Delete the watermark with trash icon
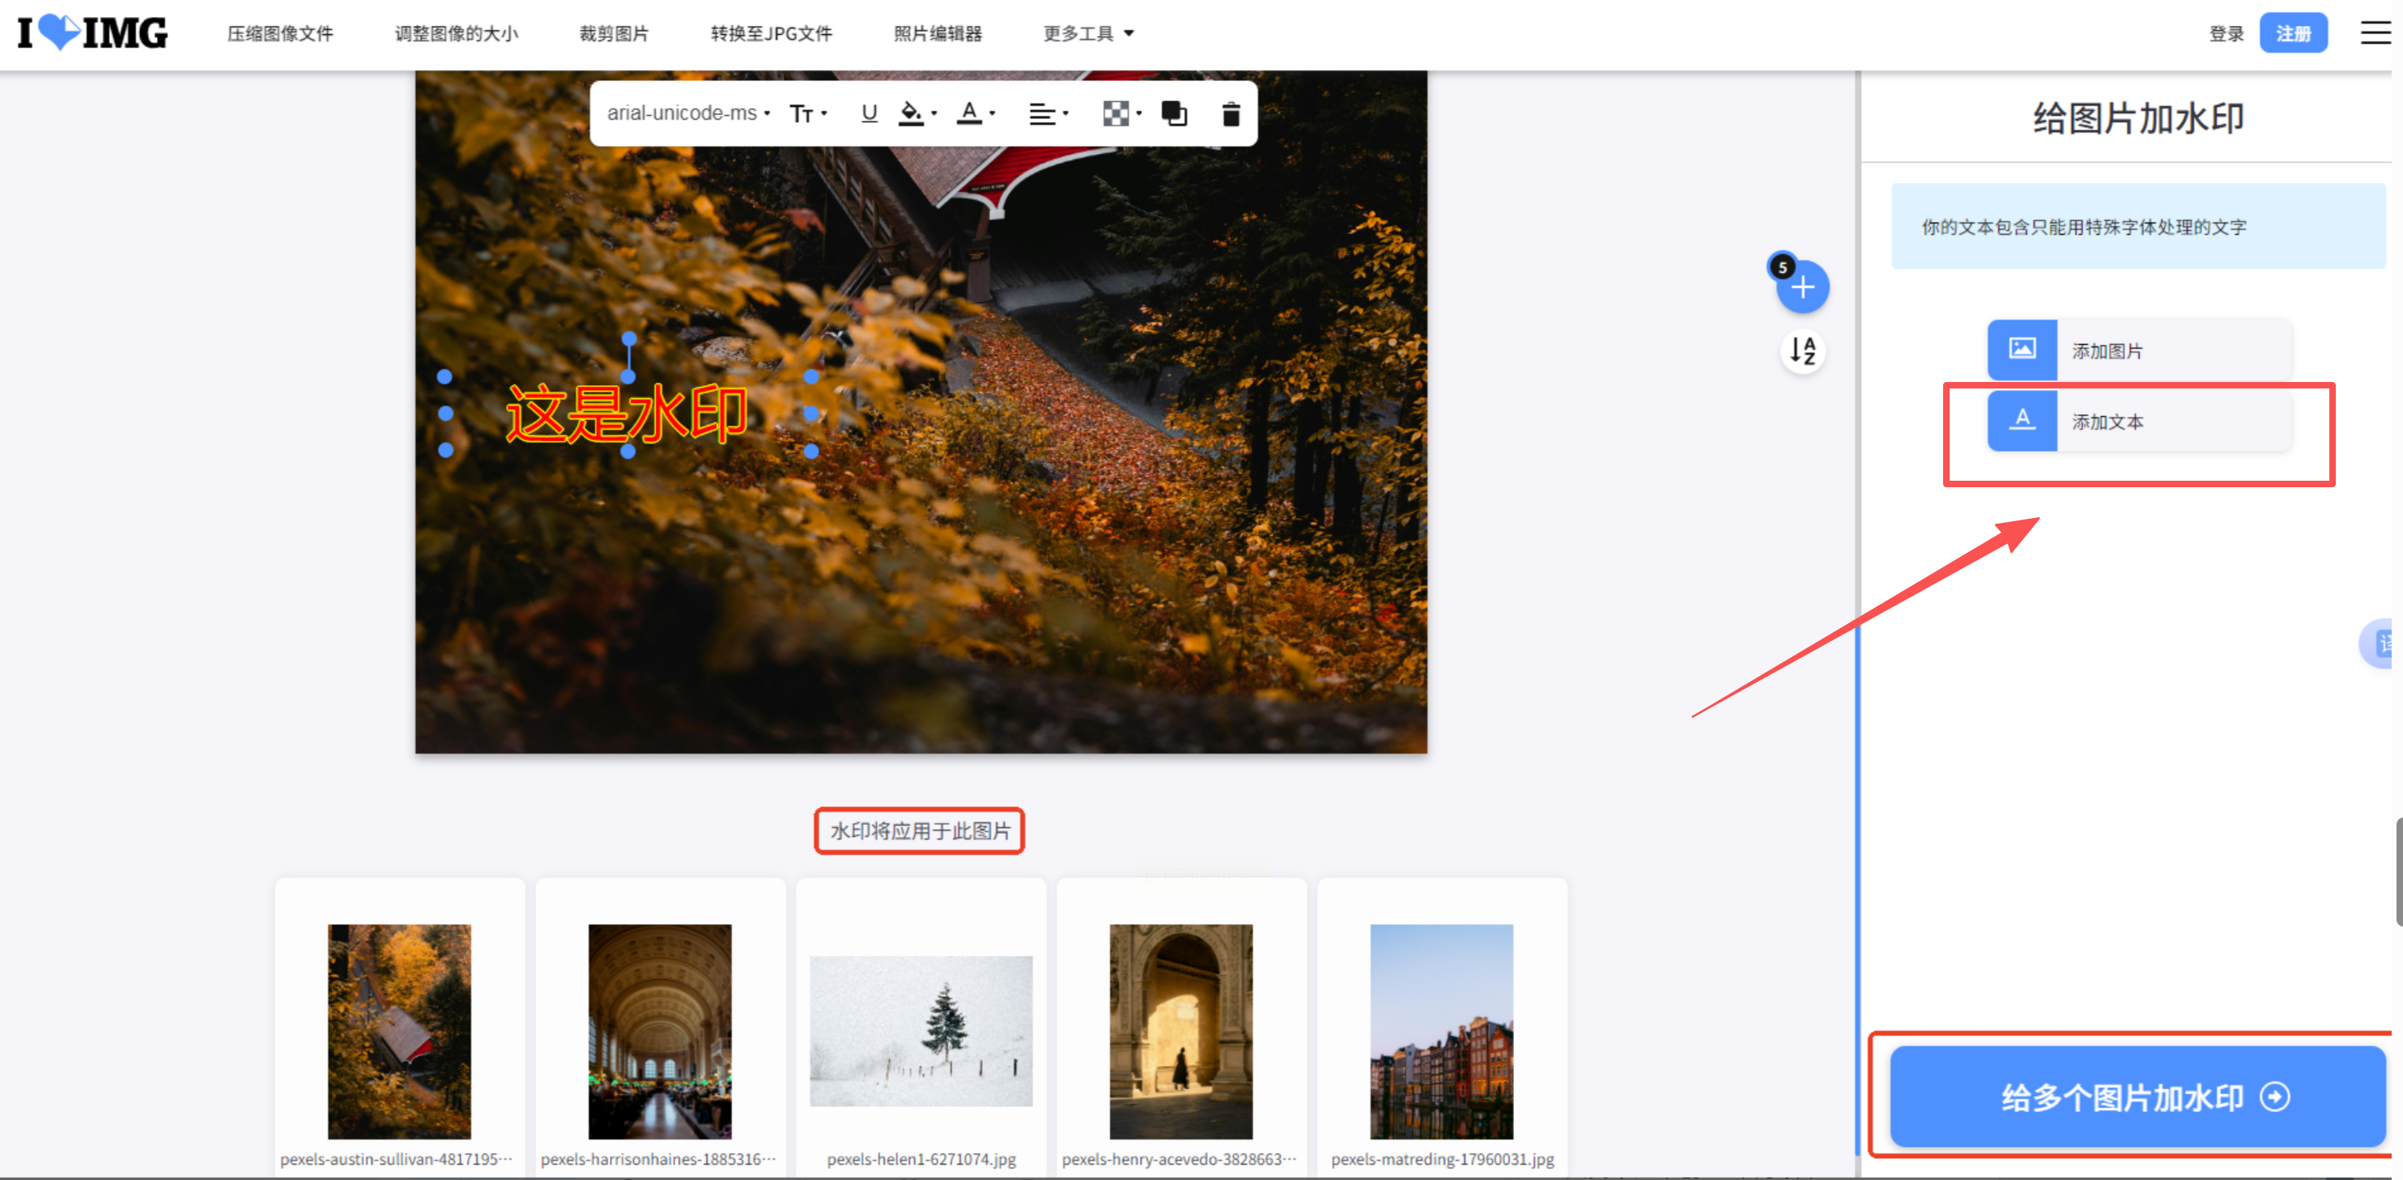The height and width of the screenshot is (1180, 2403). 1231,112
